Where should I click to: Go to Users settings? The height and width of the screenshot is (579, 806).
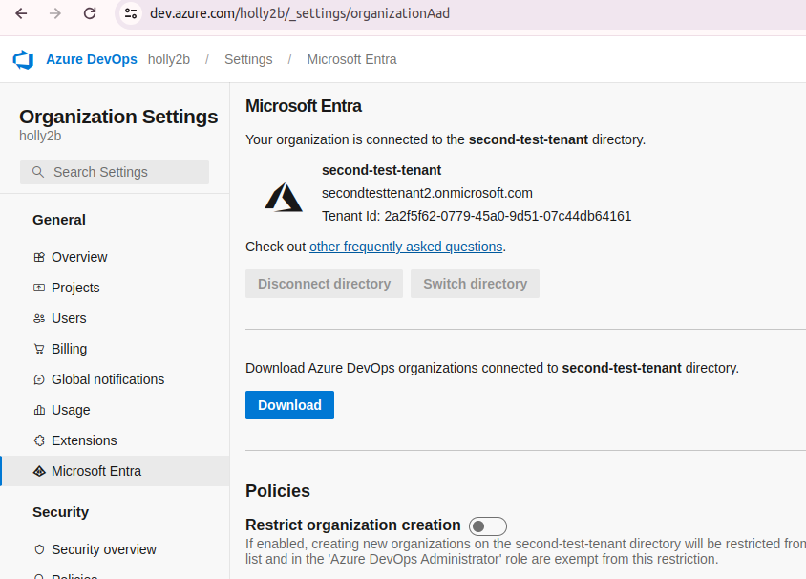[116, 318]
